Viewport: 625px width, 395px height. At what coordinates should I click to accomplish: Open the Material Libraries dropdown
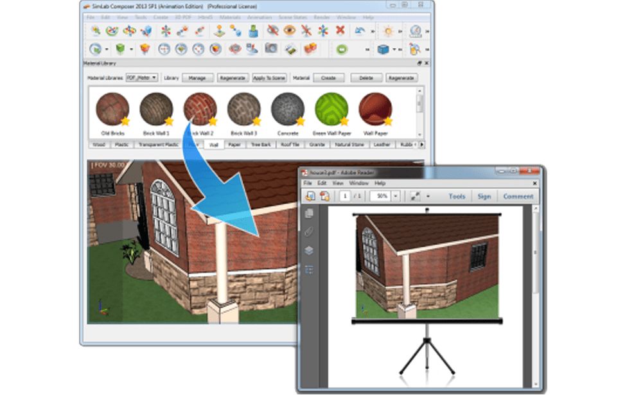(x=142, y=78)
